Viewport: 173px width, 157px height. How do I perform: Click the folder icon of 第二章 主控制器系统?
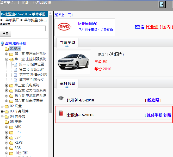[11, 59]
